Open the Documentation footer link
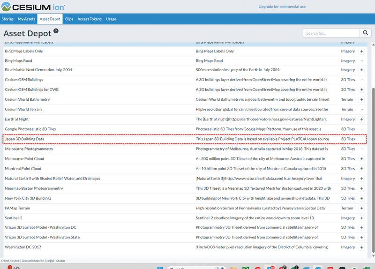This screenshot has height=269, width=375. [33, 261]
